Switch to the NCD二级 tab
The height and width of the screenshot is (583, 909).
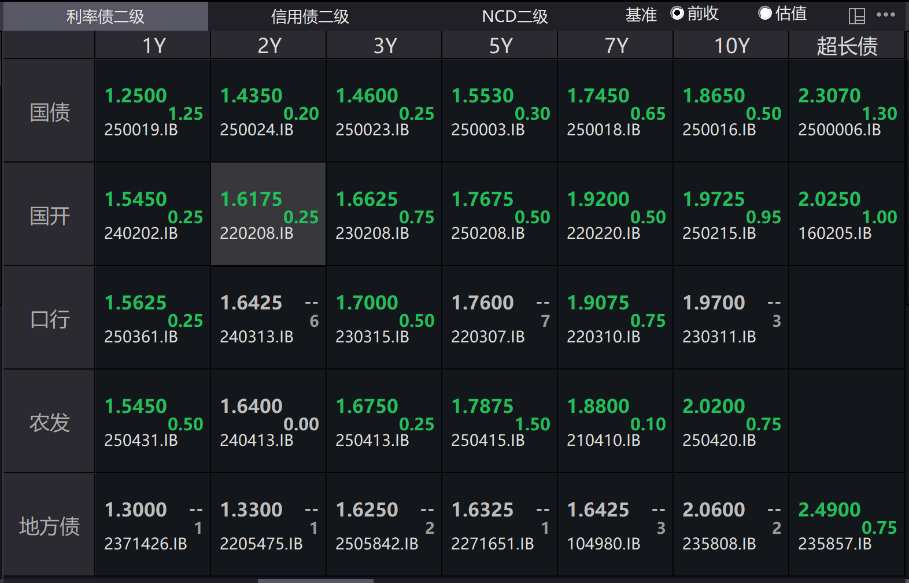point(515,16)
